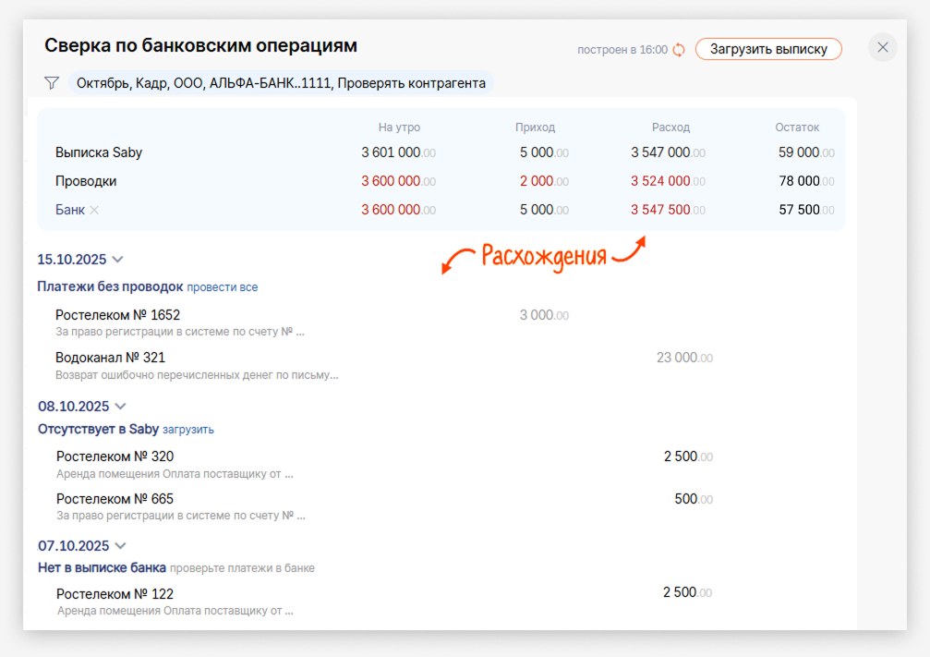Click the red Банк Расход amount 3 547 500
This screenshot has height=657, width=930.
(660, 210)
